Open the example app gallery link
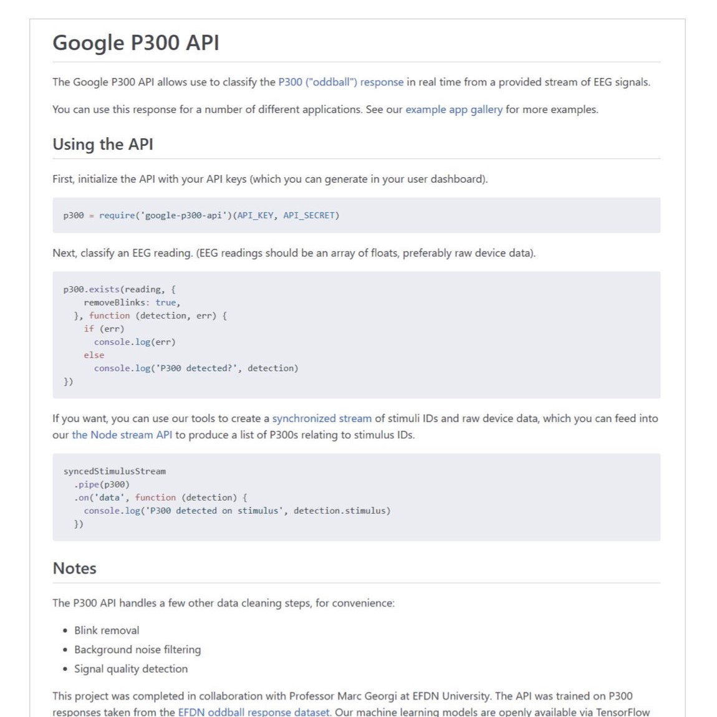 [x=453, y=110]
